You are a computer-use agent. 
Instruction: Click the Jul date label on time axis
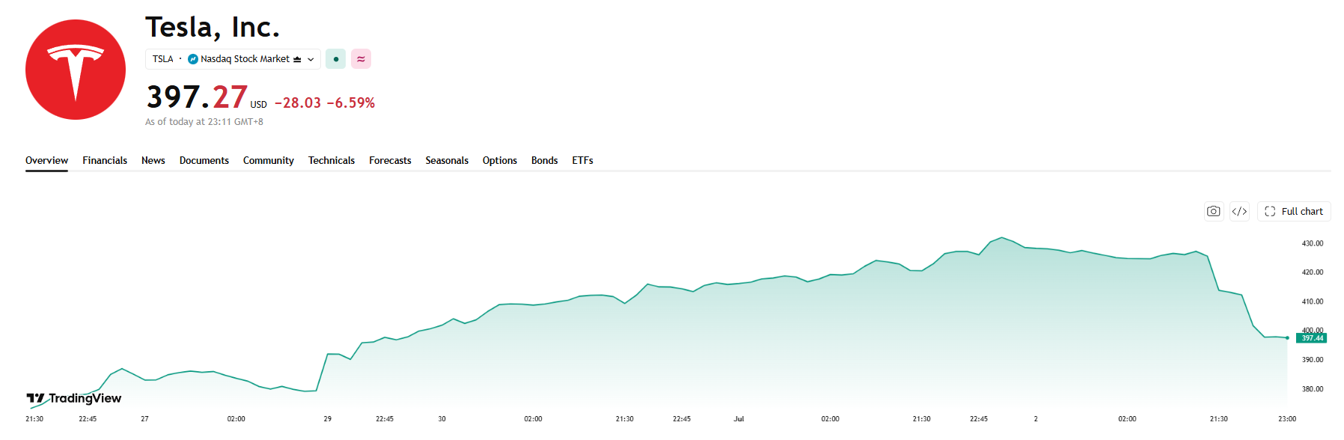point(739,419)
